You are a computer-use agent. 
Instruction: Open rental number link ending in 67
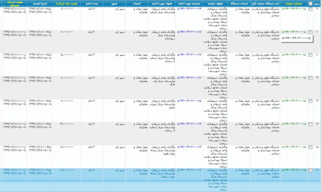coord(189,55)
